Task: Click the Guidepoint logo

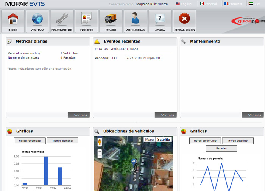Action: pos(248,21)
